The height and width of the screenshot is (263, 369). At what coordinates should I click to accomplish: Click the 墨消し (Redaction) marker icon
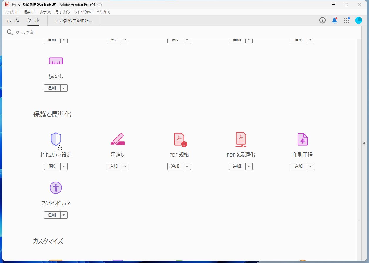coord(117,139)
